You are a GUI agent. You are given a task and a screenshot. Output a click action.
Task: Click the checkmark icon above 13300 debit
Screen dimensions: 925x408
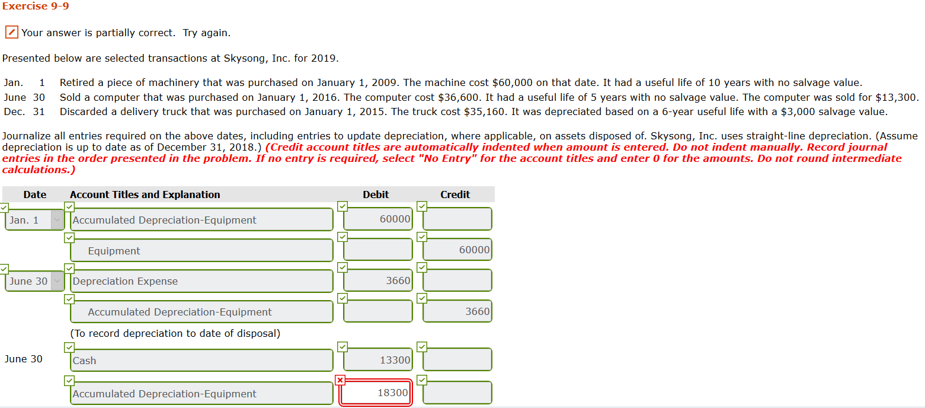coord(343,347)
